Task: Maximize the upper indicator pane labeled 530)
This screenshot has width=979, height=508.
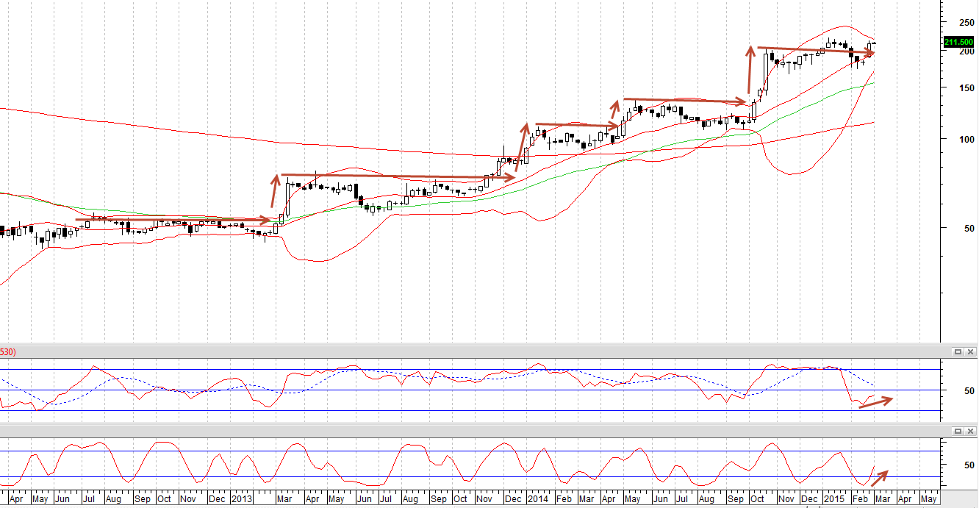Action: (x=958, y=352)
